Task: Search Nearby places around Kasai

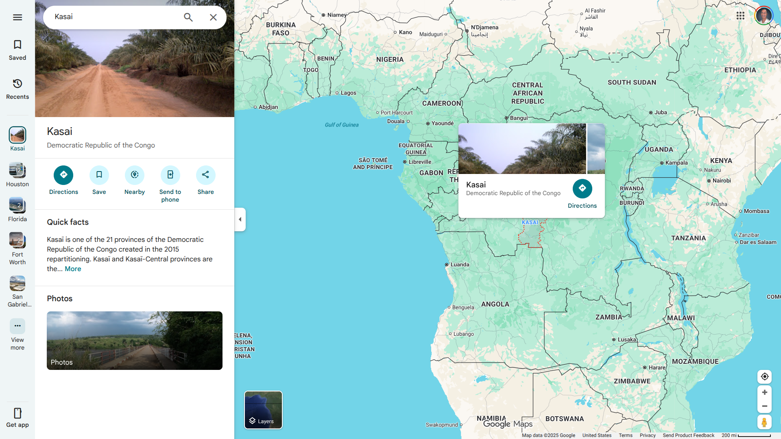Action: [x=135, y=175]
